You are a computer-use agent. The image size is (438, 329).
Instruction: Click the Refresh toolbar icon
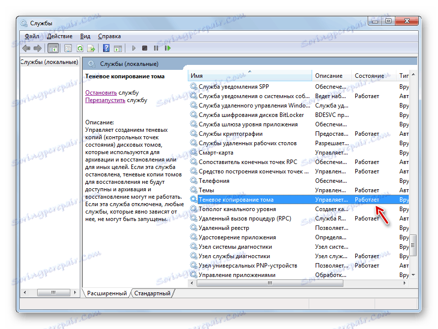coord(80,49)
